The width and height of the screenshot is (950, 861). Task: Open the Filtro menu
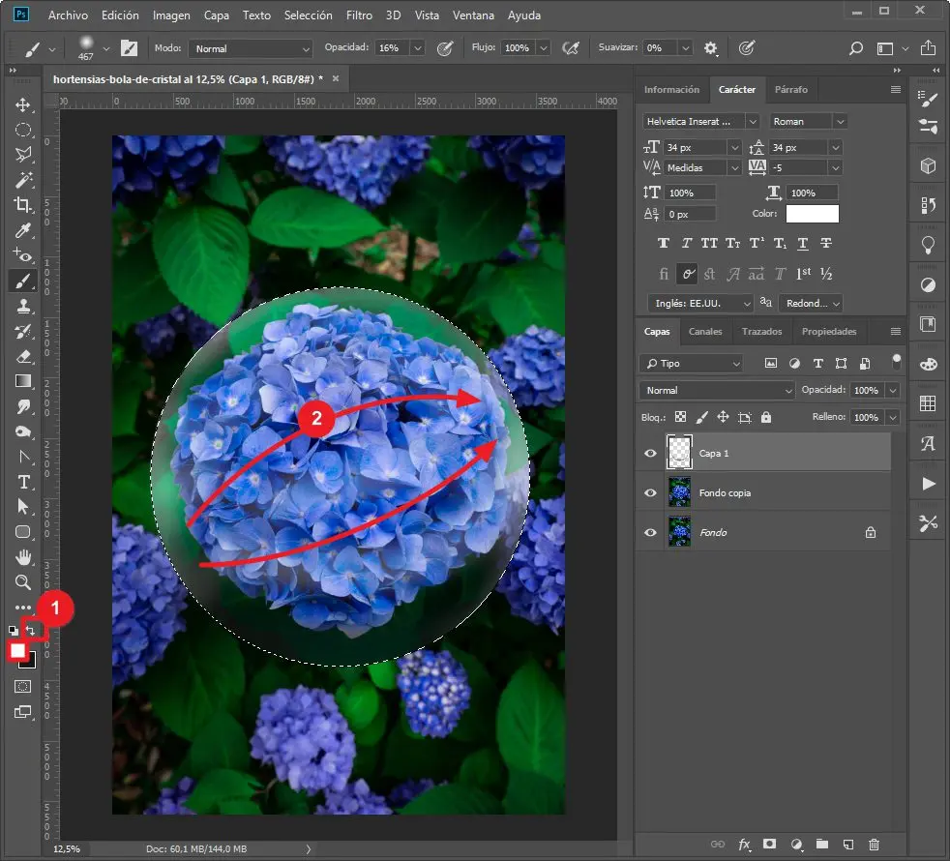(x=359, y=15)
